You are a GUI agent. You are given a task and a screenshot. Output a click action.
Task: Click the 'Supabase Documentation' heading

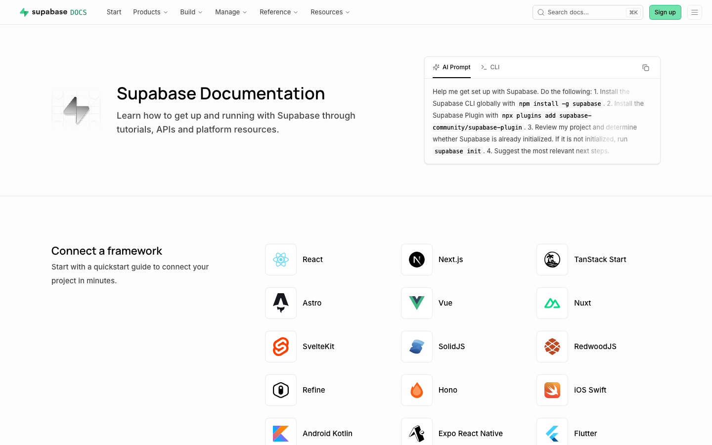click(x=221, y=93)
